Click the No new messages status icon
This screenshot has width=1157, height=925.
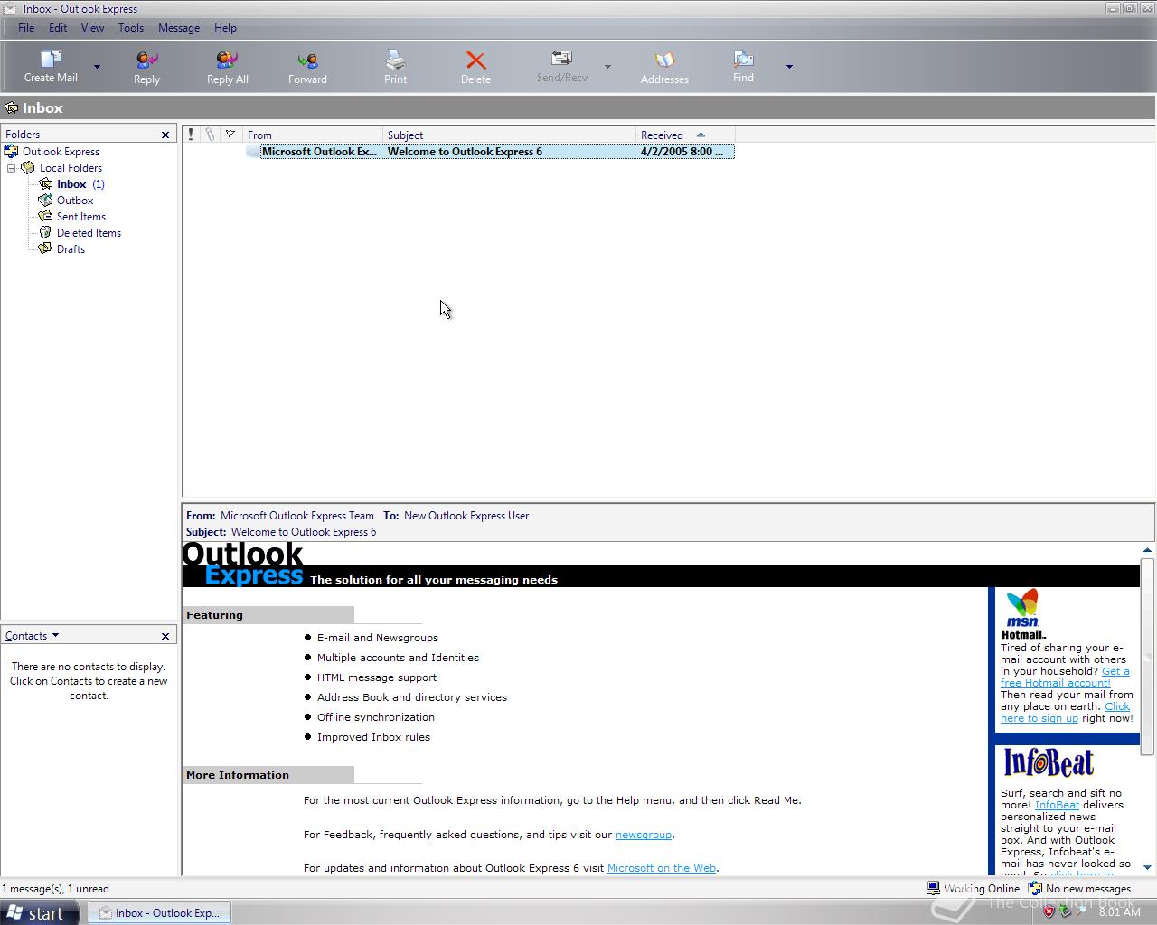[x=1035, y=889]
